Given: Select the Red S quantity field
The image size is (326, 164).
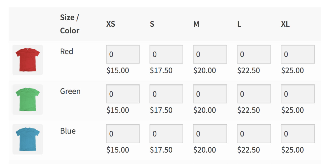Looking at the screenshot, I should point(166,54).
